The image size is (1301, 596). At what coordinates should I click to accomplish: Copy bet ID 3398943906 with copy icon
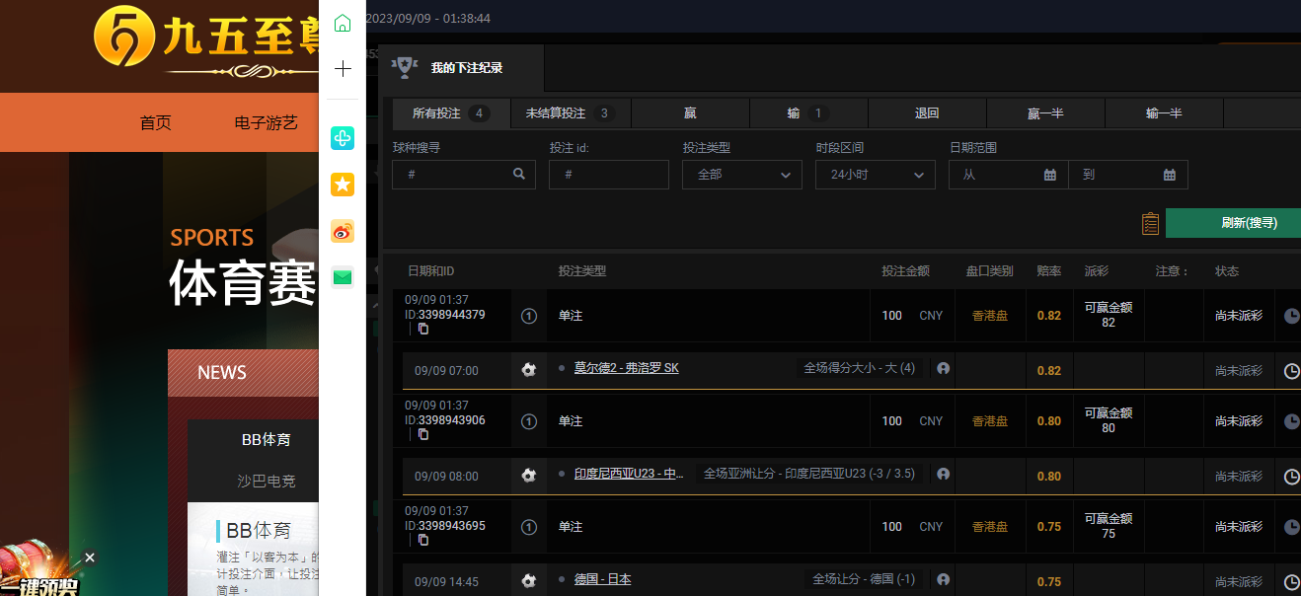tap(423, 434)
